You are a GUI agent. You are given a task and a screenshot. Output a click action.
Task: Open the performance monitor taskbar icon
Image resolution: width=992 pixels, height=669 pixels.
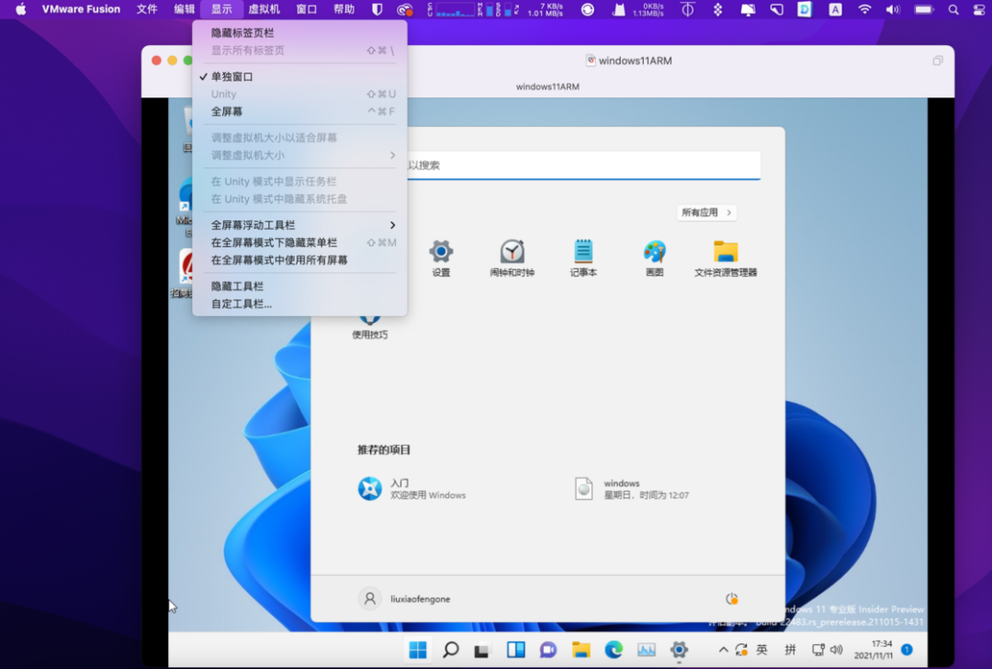point(646,650)
